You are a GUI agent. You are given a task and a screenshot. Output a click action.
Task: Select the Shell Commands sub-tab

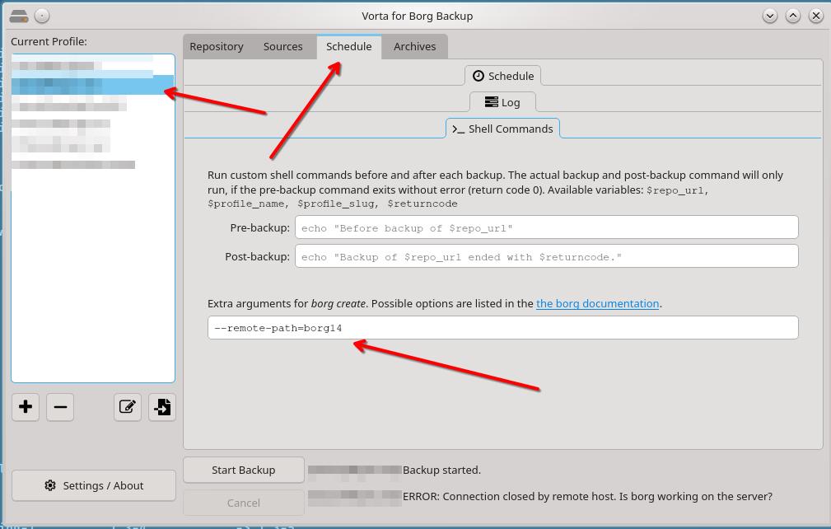[503, 129]
